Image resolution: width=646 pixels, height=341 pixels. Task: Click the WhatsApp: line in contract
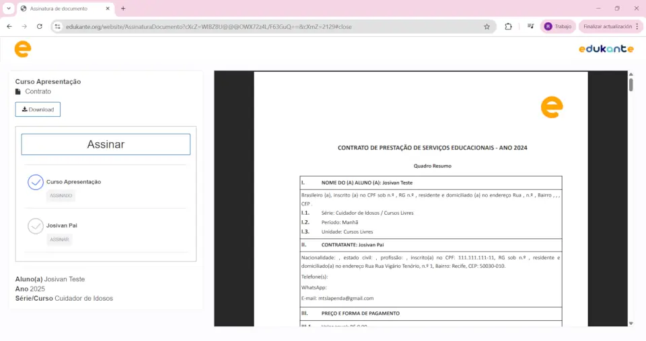pos(314,287)
